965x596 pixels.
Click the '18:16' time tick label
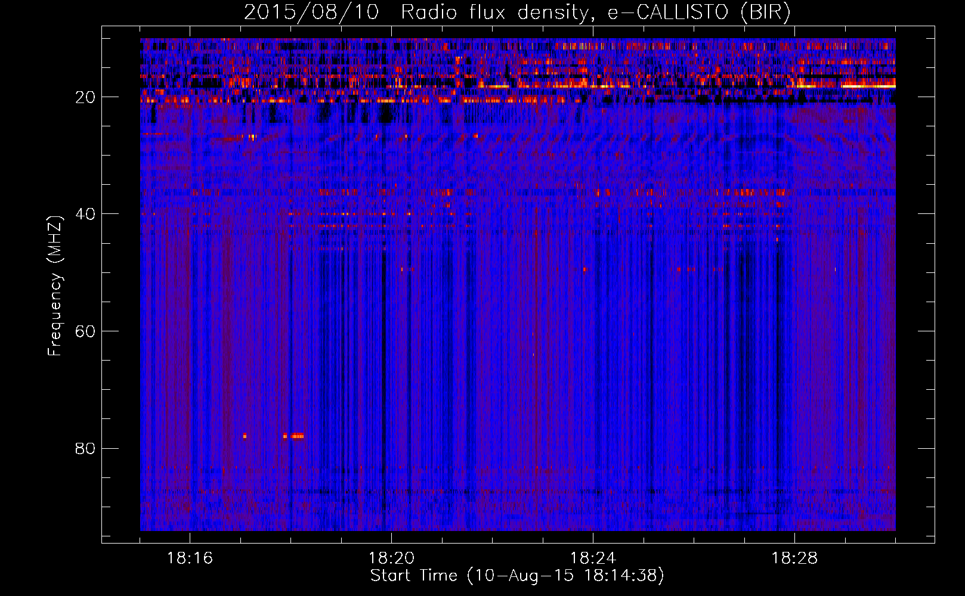190,558
